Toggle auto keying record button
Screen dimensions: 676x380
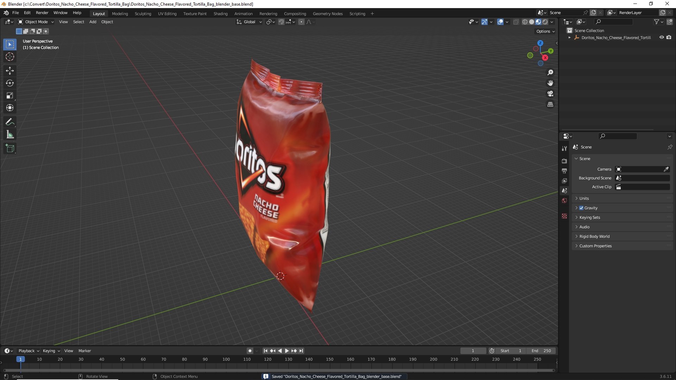(250, 351)
